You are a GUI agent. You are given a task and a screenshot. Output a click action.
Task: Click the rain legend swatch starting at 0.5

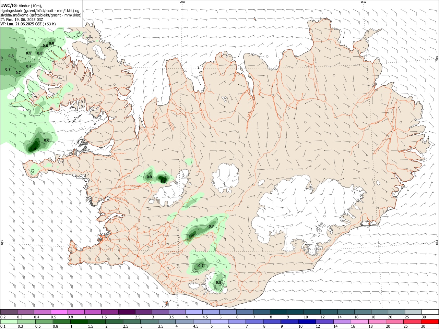(x=44, y=322)
